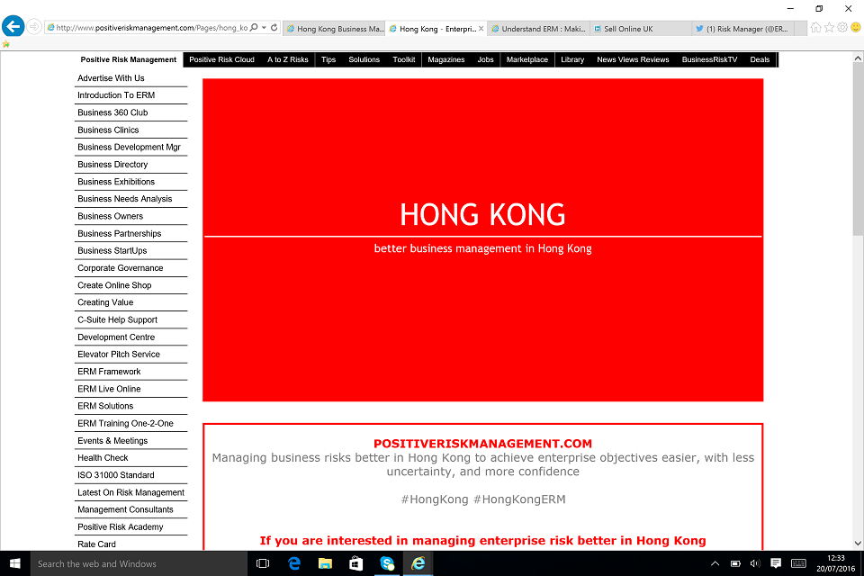The image size is (864, 576).
Task: Close the Hong Kong - Enterprise tab
Action: point(481,29)
